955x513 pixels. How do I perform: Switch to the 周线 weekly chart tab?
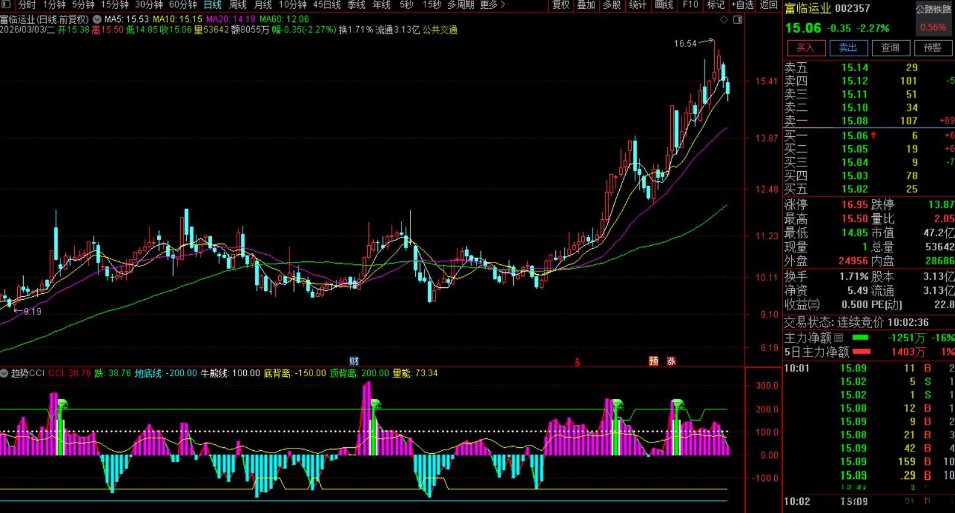tap(238, 5)
